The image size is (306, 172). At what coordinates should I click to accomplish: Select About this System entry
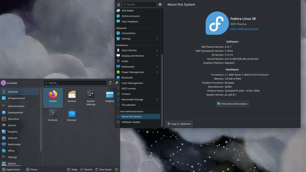(138, 116)
